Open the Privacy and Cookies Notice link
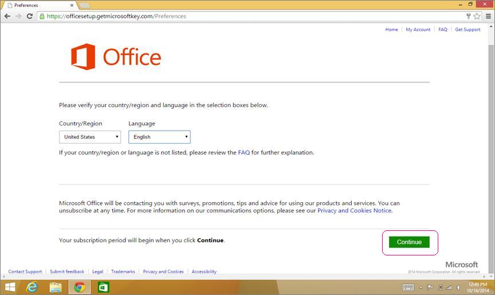This screenshot has height=295, width=495. (x=355, y=210)
